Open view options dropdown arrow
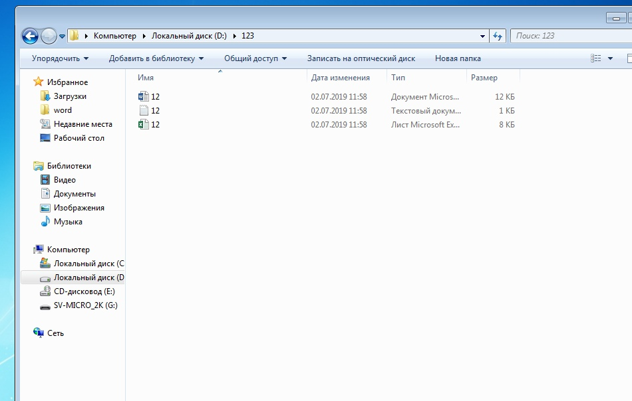The width and height of the screenshot is (632, 401). (610, 58)
